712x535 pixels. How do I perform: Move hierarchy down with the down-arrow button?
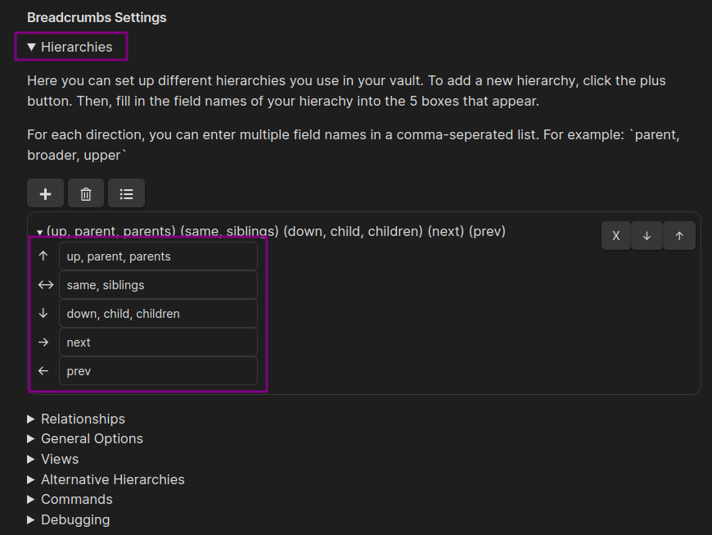(647, 236)
